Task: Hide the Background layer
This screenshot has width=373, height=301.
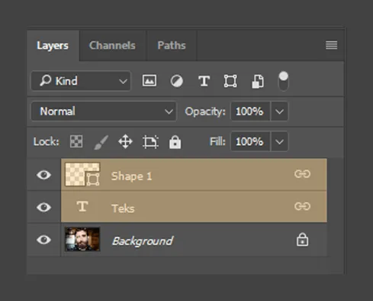Action: point(44,240)
